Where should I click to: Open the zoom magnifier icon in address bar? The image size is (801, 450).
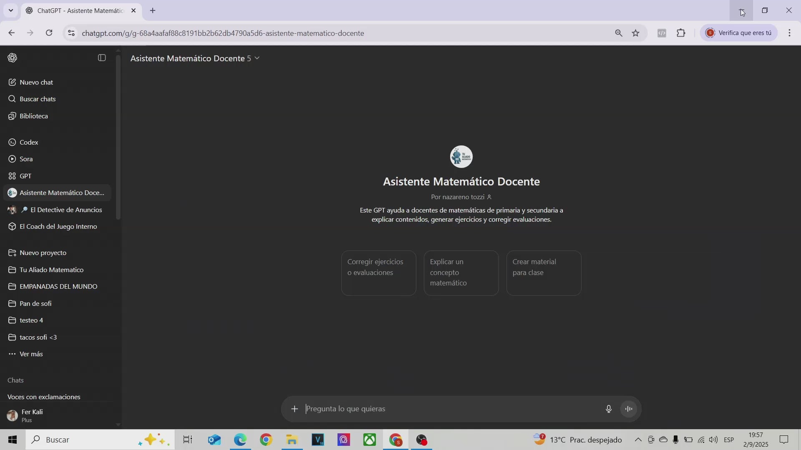click(619, 33)
